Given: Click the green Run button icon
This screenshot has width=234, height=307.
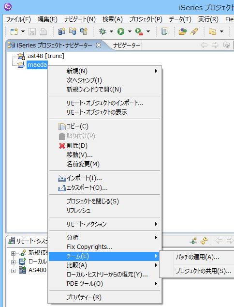Looking at the screenshot, I should pyautogui.click(x=121, y=31).
